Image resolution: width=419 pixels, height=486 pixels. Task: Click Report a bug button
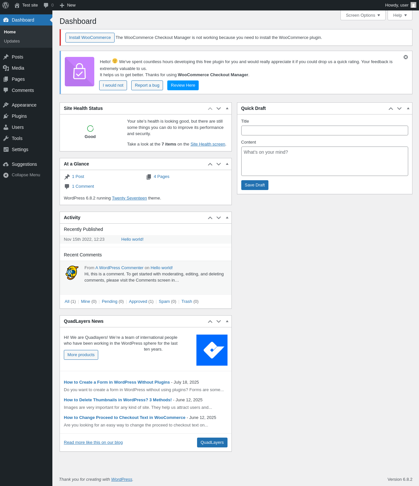coord(147,85)
